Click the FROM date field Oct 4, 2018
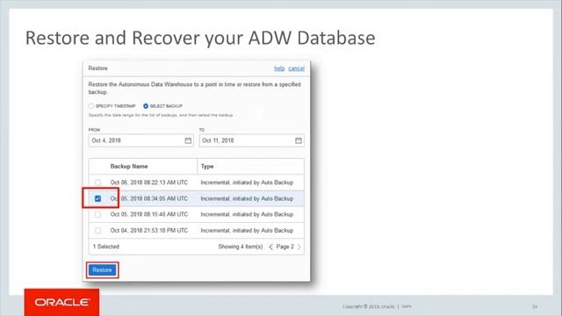The width and height of the screenshot is (562, 316). (x=140, y=140)
